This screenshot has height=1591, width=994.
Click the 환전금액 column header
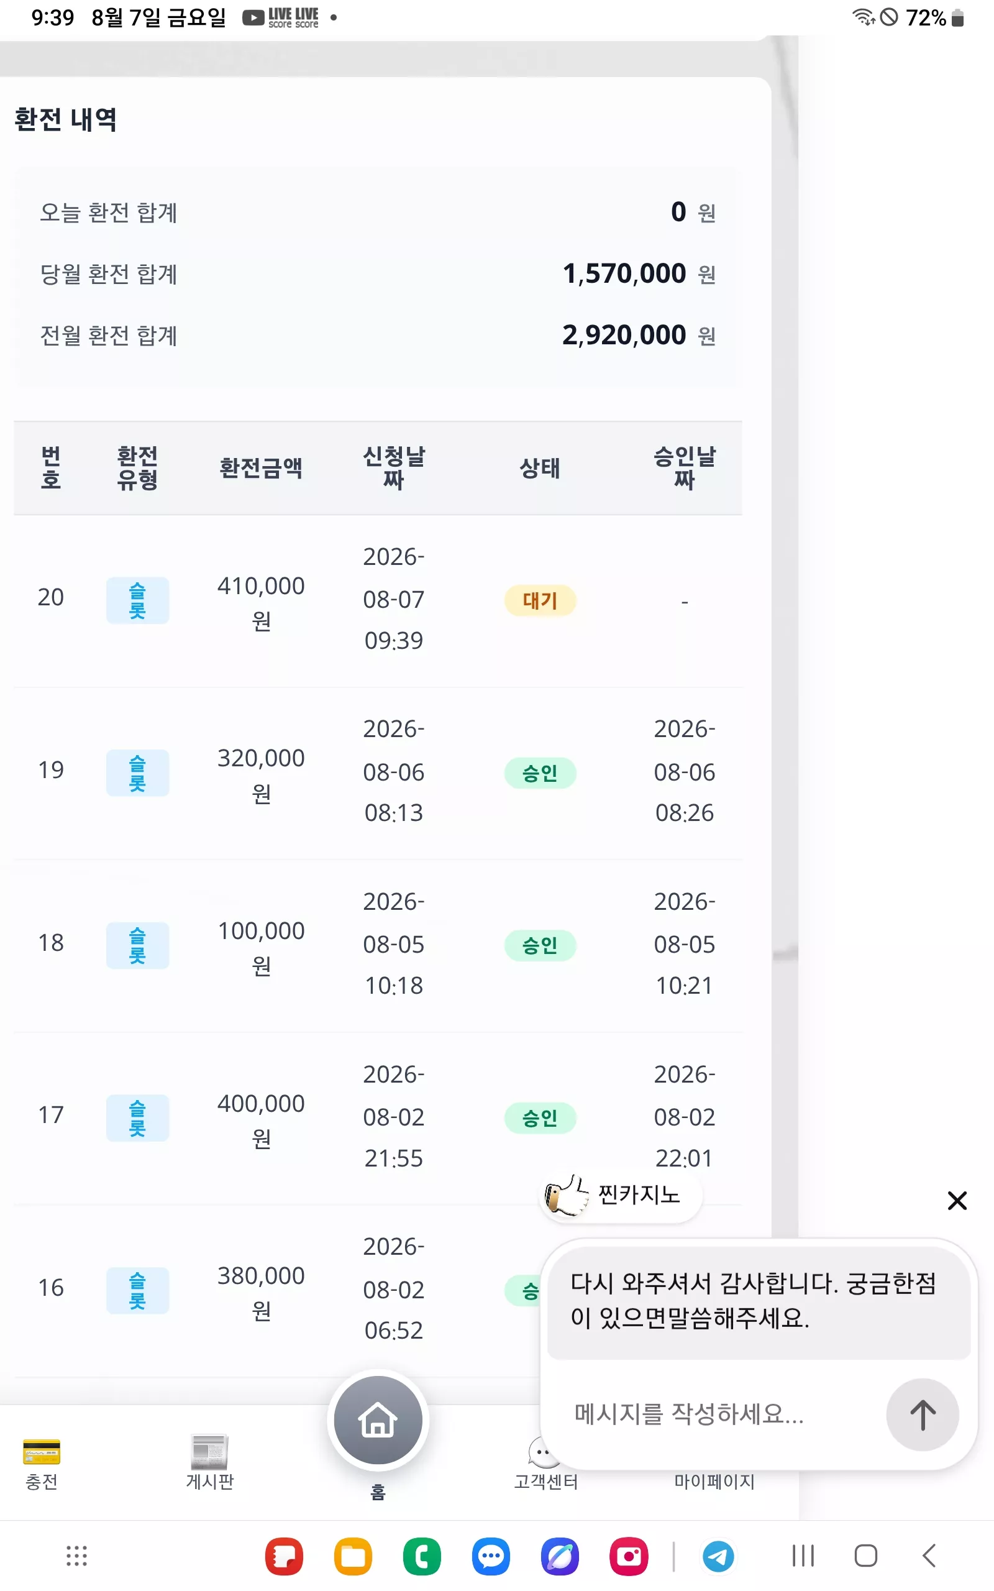coord(261,468)
